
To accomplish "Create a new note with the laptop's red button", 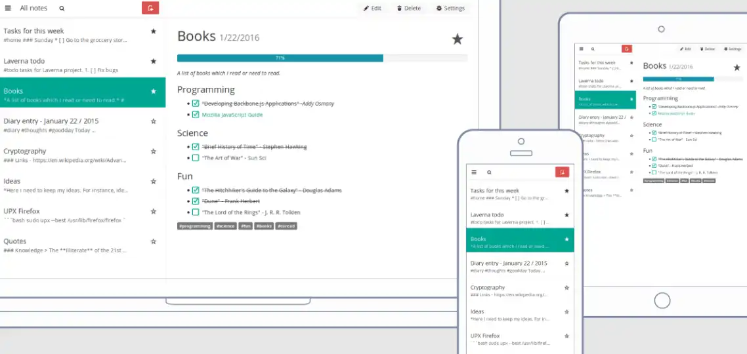I will pos(150,8).
